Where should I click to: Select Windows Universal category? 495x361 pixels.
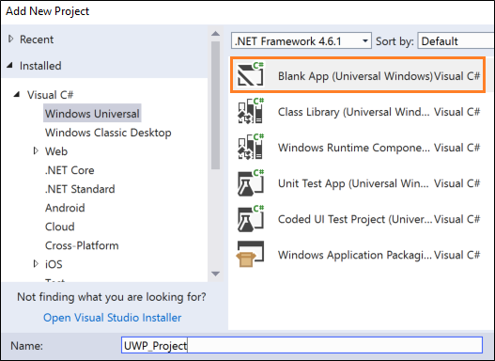point(92,114)
